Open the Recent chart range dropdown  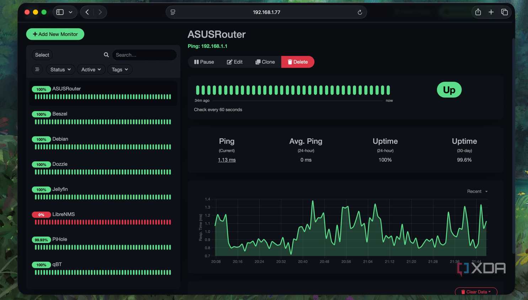tap(477, 191)
